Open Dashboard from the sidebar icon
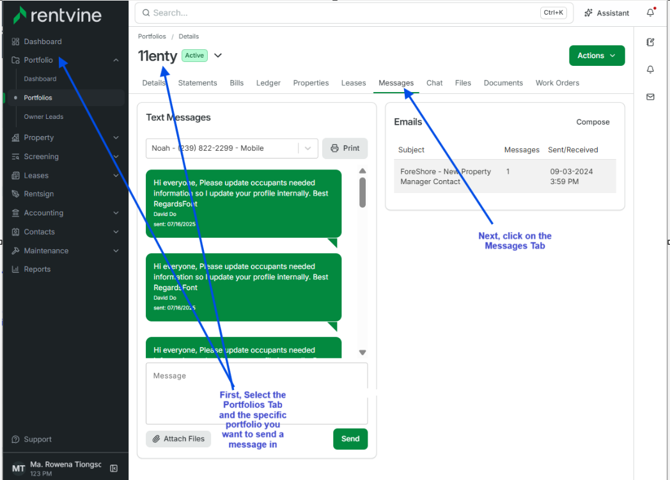Image resolution: width=670 pixels, height=480 pixels. coord(16,42)
